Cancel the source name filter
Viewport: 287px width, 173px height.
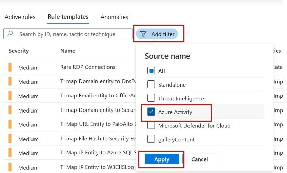click(200, 159)
